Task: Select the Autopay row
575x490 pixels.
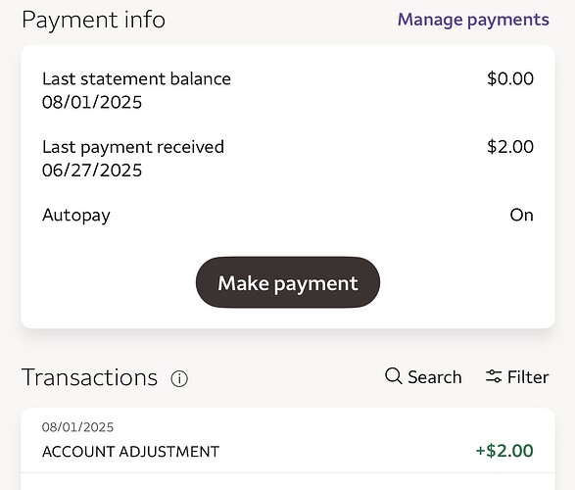Action: pyautogui.click(x=288, y=215)
